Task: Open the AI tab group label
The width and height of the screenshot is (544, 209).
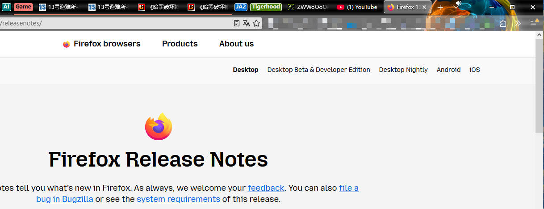Action: 6,7
